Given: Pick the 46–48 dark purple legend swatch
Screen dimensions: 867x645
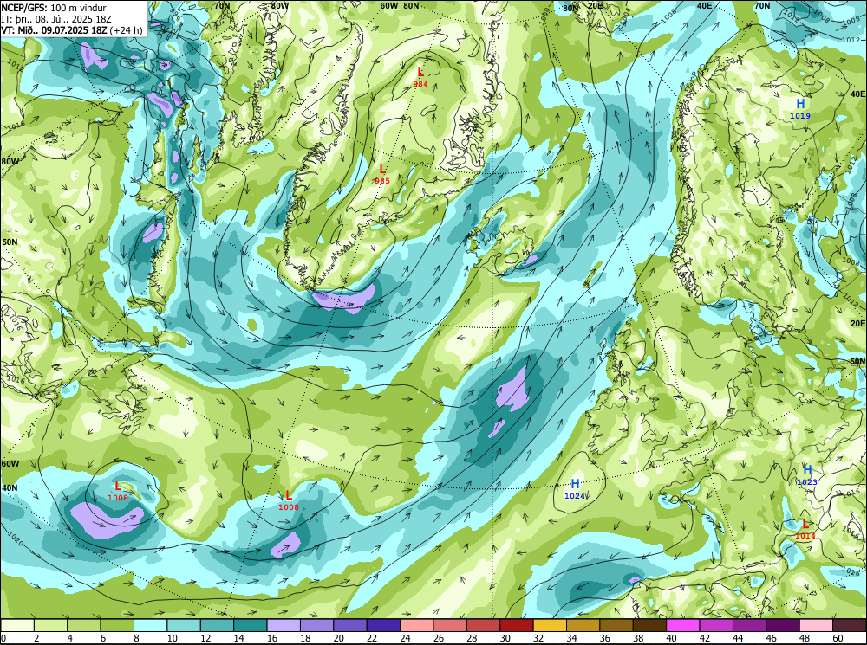Looking at the screenshot, I should click(x=783, y=625).
